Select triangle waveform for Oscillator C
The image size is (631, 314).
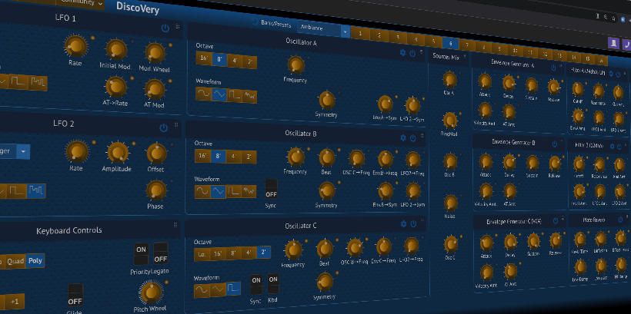pos(217,289)
